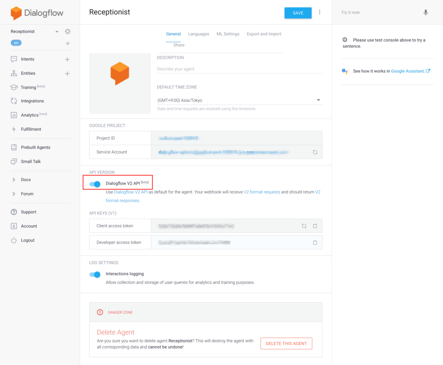This screenshot has height=365, width=443.
Task: Click the Dialogflow logo
Action: (x=37, y=13)
